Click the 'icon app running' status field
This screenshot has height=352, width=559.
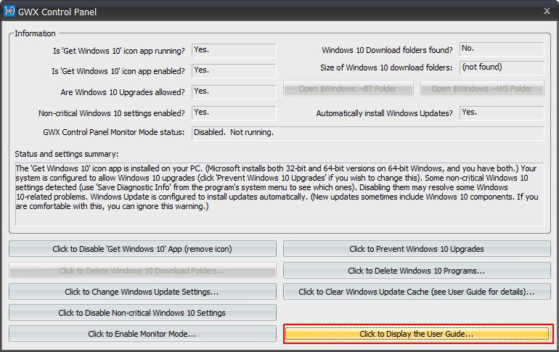pyautogui.click(x=234, y=50)
